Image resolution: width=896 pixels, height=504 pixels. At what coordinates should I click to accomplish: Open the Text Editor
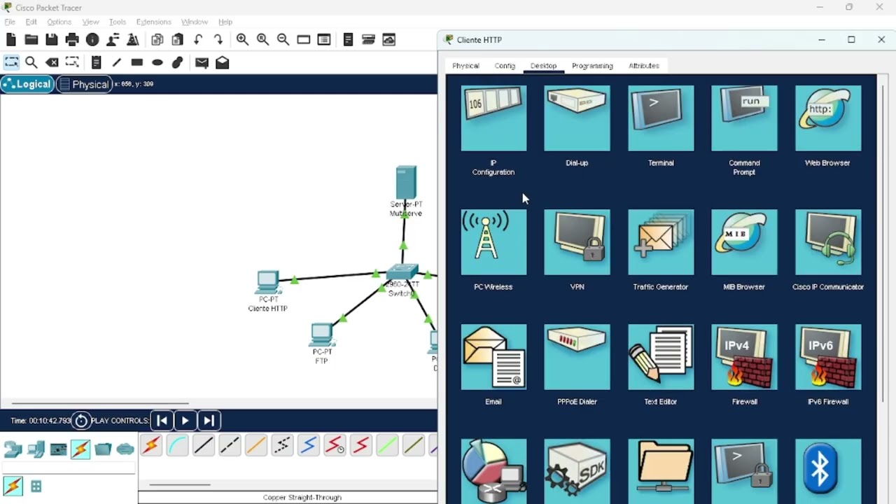point(661,357)
